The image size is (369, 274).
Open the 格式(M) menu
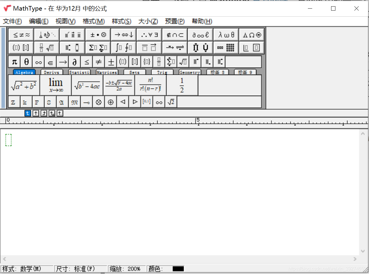click(x=94, y=21)
